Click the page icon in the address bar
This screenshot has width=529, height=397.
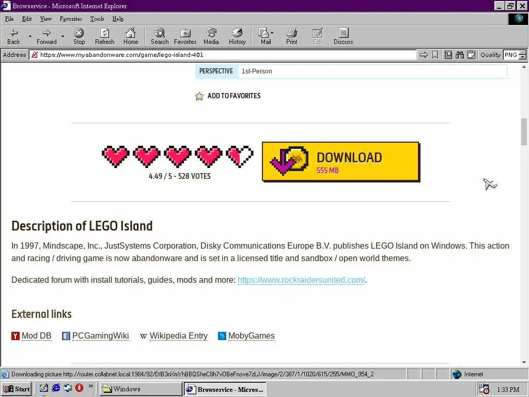point(35,55)
